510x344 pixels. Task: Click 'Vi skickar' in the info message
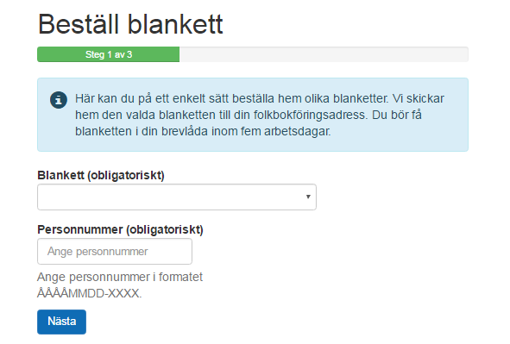tap(419, 98)
